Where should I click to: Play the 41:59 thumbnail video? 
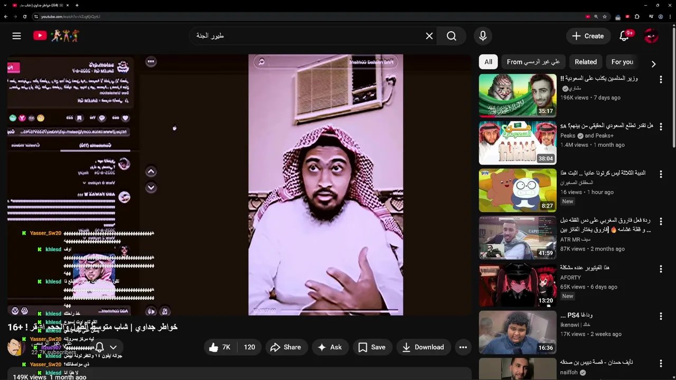518,237
